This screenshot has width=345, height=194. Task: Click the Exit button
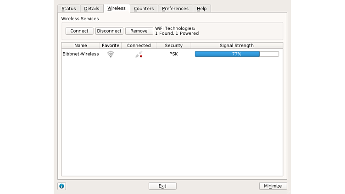pos(162,186)
